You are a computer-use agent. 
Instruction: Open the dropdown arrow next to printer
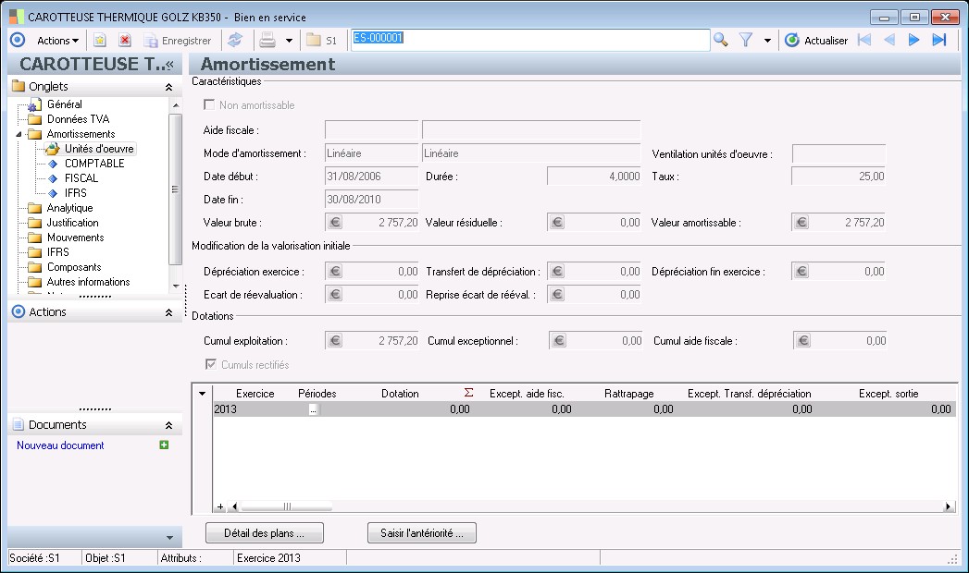(x=289, y=41)
